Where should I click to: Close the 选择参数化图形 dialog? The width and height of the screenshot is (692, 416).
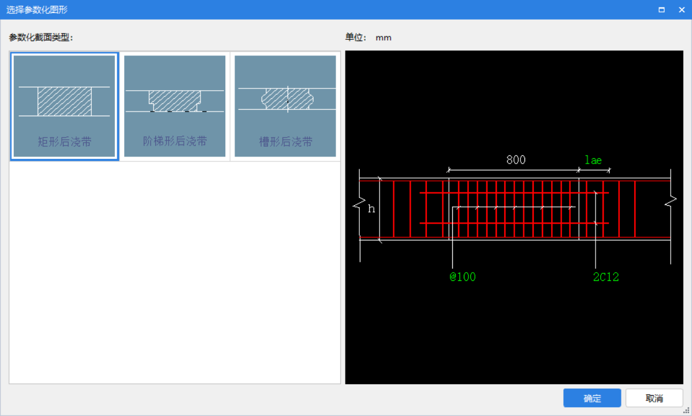[682, 10]
